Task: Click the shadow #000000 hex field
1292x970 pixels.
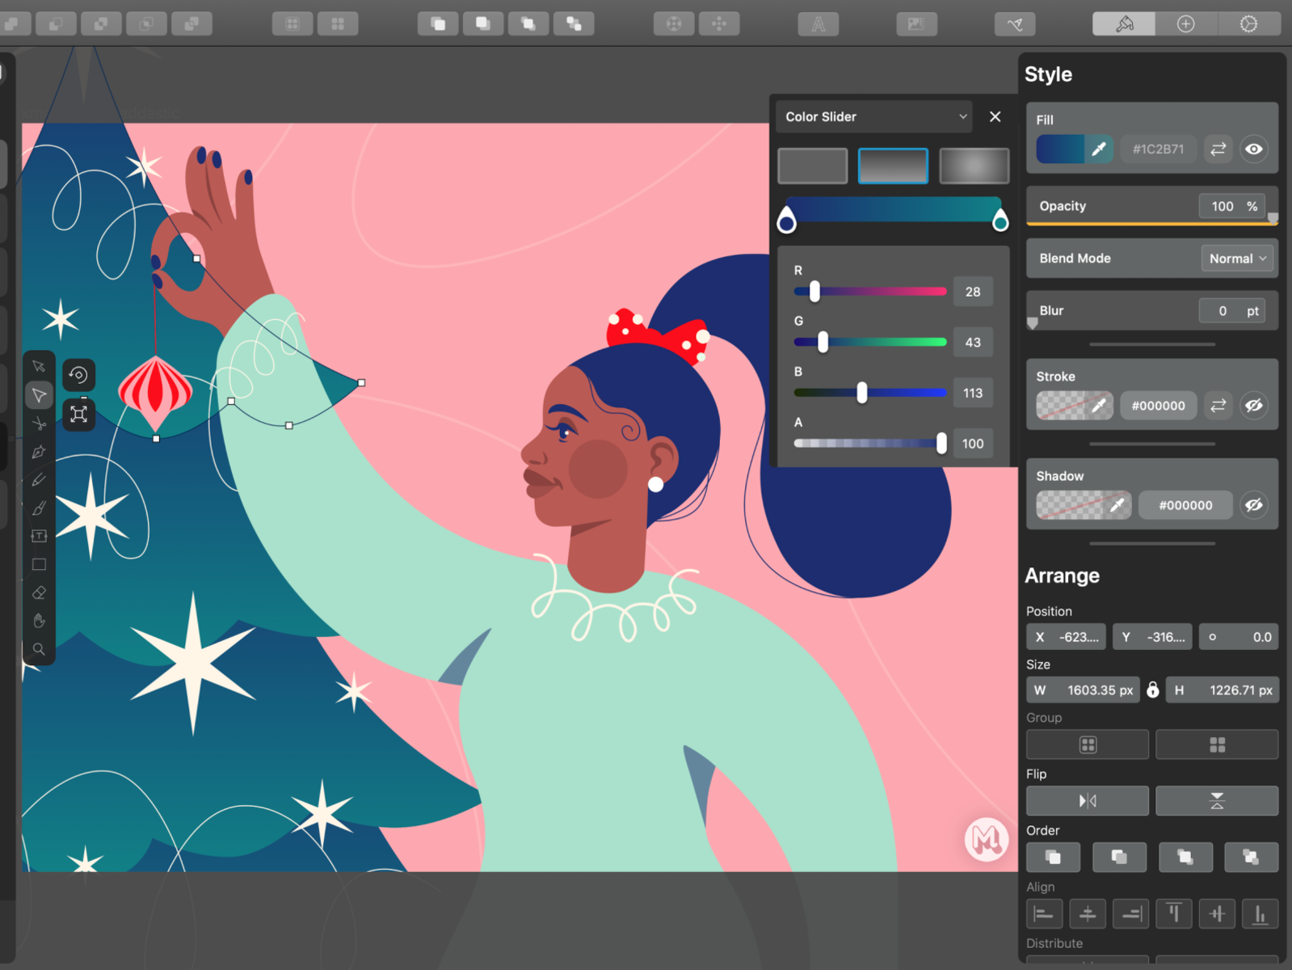Action: (x=1185, y=505)
